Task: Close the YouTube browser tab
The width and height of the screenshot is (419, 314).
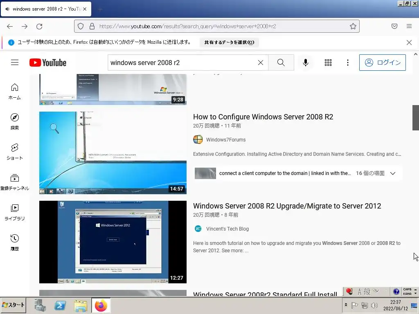Action: pos(85,9)
